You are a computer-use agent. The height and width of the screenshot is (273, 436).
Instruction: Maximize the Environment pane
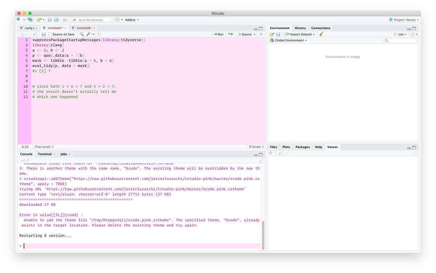click(414, 29)
